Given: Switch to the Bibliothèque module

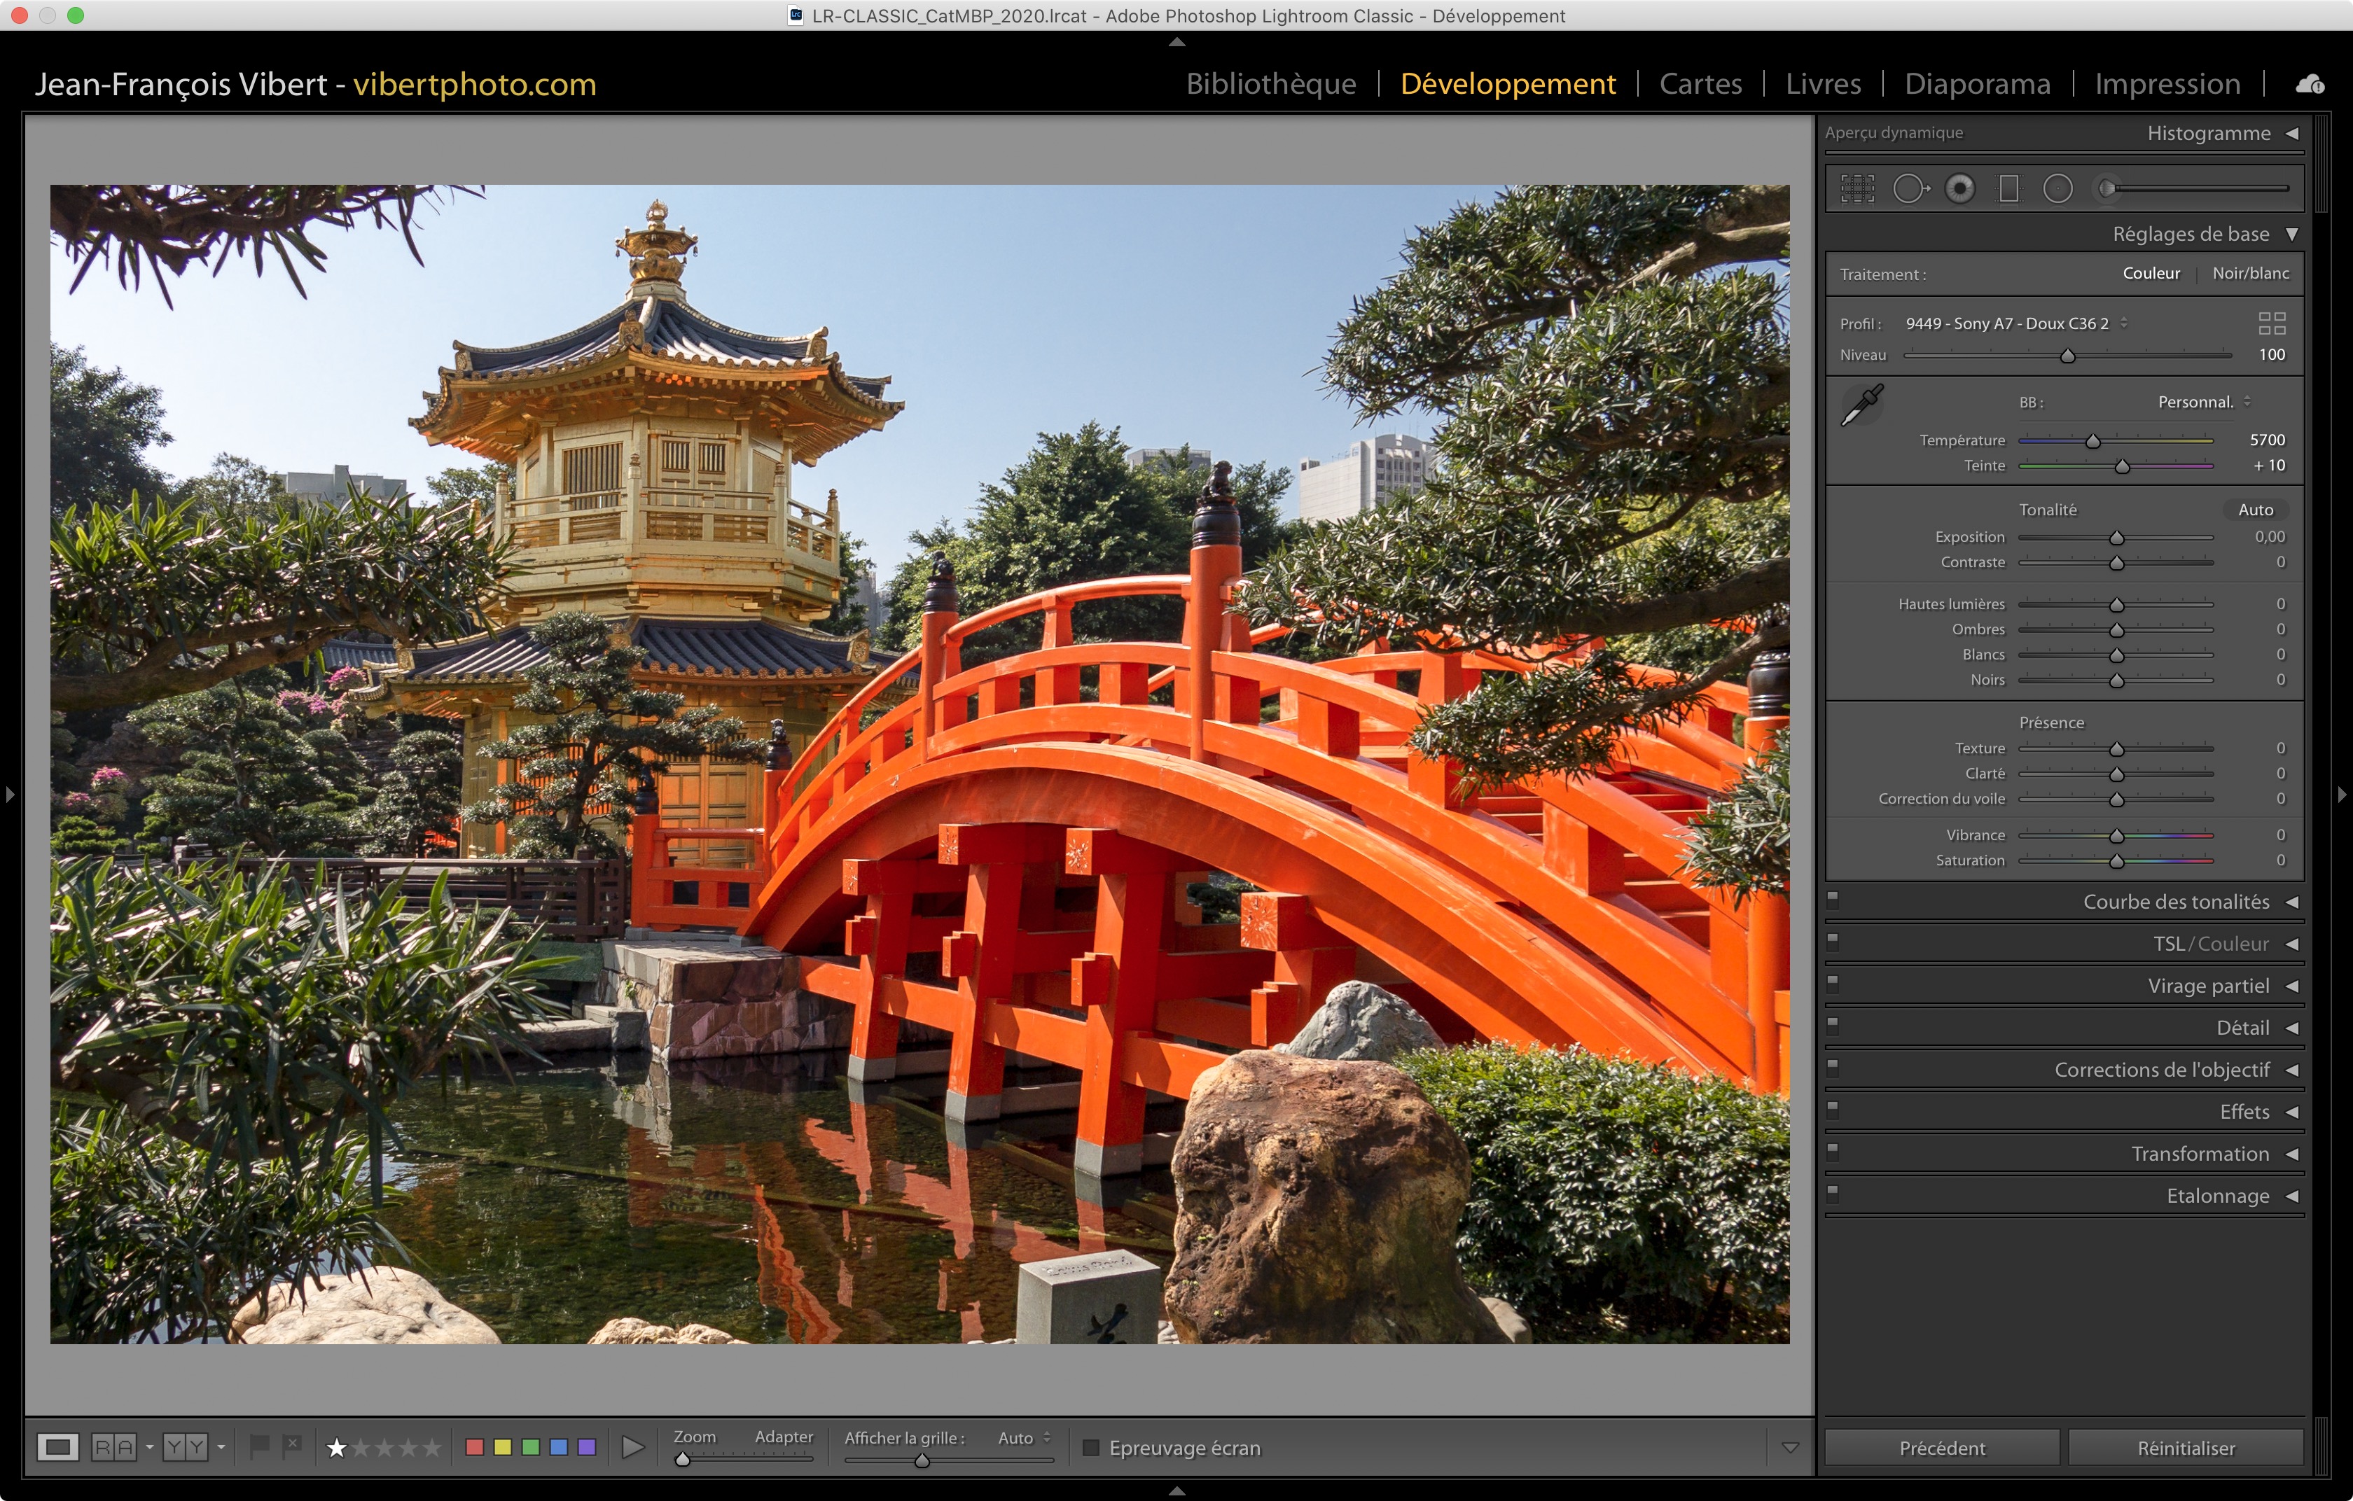Looking at the screenshot, I should [x=1270, y=84].
